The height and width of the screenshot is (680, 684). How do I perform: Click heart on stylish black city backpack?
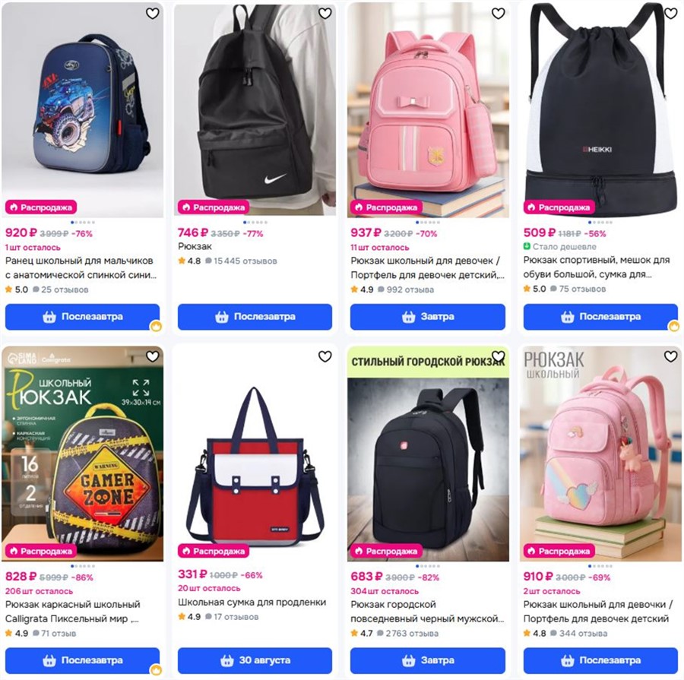click(x=498, y=356)
